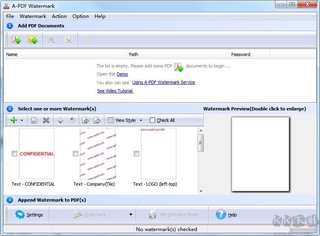
Task: Open the Option menu
Action: tap(81, 16)
